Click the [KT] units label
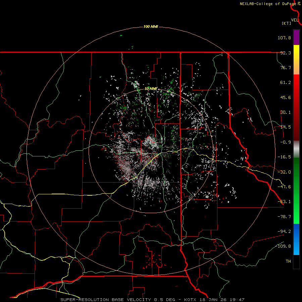 (x=287, y=23)
